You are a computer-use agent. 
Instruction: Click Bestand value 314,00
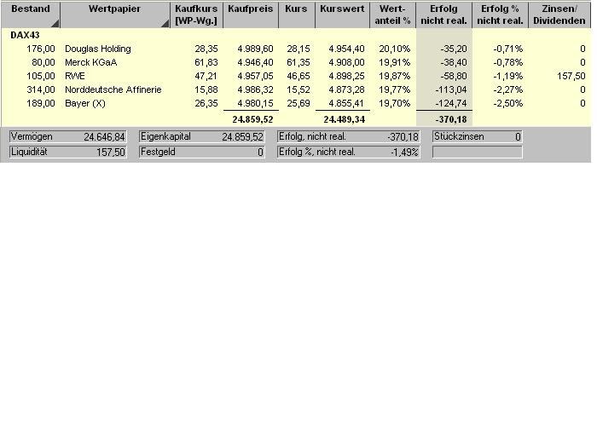coord(41,89)
